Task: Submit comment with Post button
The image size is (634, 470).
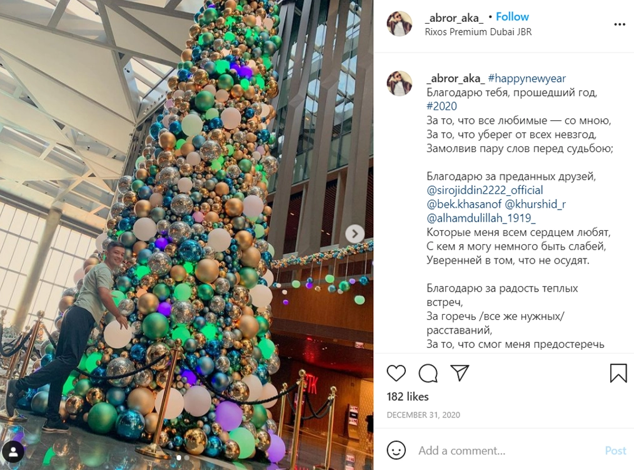Action: pos(615,451)
